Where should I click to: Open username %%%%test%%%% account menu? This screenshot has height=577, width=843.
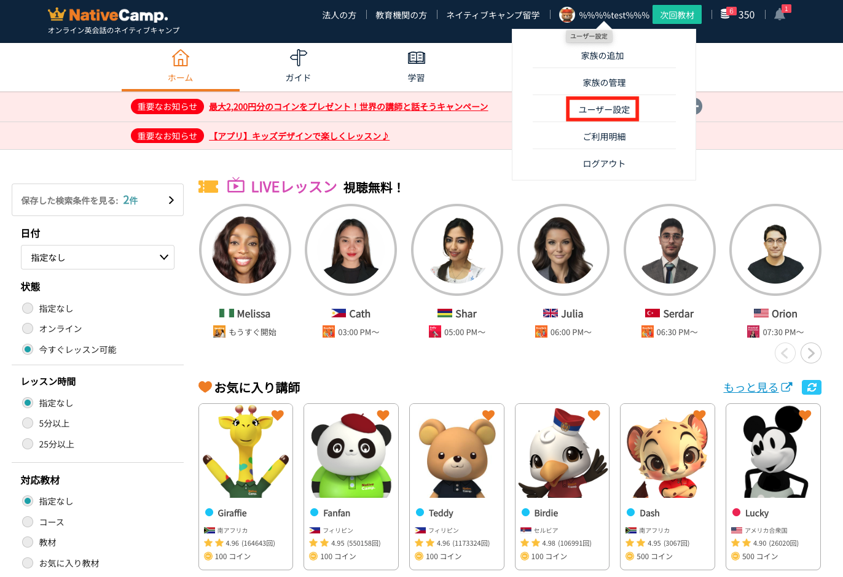point(613,15)
